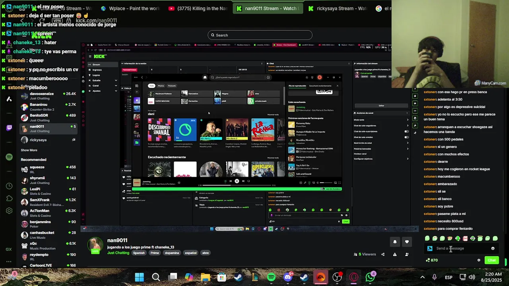Open Microsoft Store from the taskbar
Viewport: 509px width, 286px height.
[222, 277]
